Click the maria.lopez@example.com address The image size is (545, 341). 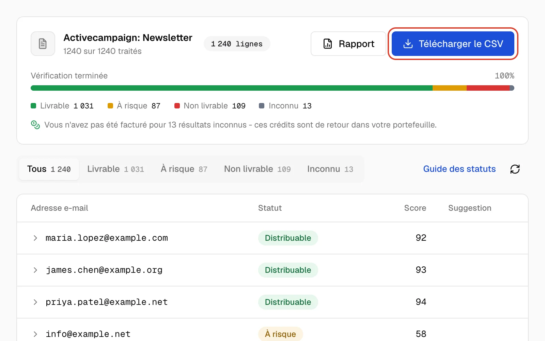pos(107,238)
